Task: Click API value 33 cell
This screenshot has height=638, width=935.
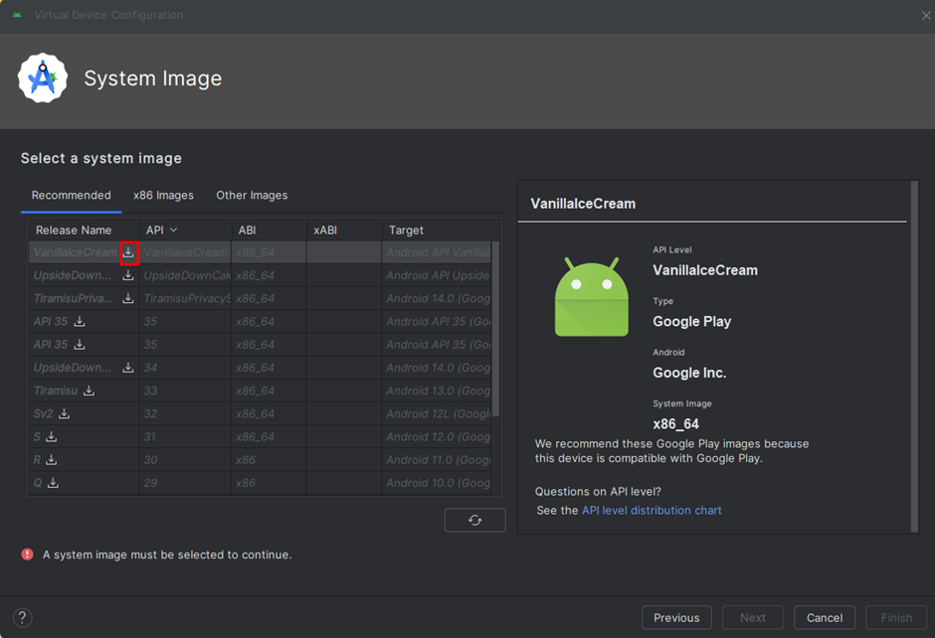Action: tap(185, 391)
